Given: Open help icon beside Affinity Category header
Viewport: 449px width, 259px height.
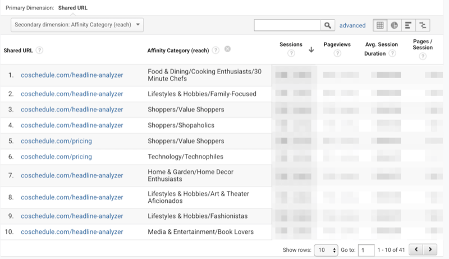Looking at the screenshot, I should tap(216, 50).
